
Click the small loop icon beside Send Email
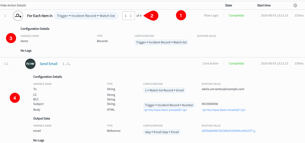tap(68, 64)
